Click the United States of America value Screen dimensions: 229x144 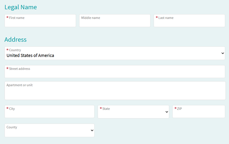coord(30,56)
